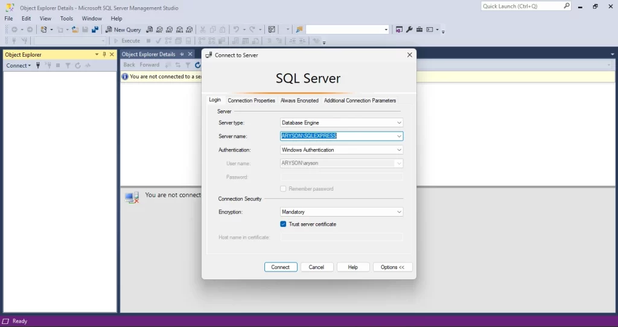Select the Object Explorer Details document tab
This screenshot has width=618, height=327.
click(148, 54)
